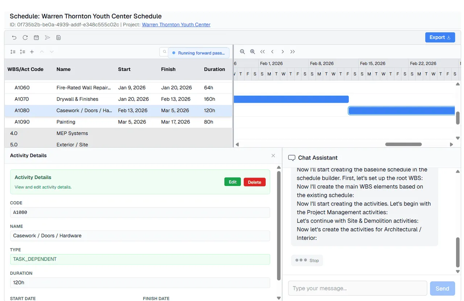Click the chat message input field
464x301 pixels.
click(357, 288)
